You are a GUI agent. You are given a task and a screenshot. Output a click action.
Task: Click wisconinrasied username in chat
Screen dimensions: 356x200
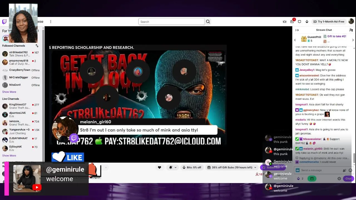(x=309, y=76)
